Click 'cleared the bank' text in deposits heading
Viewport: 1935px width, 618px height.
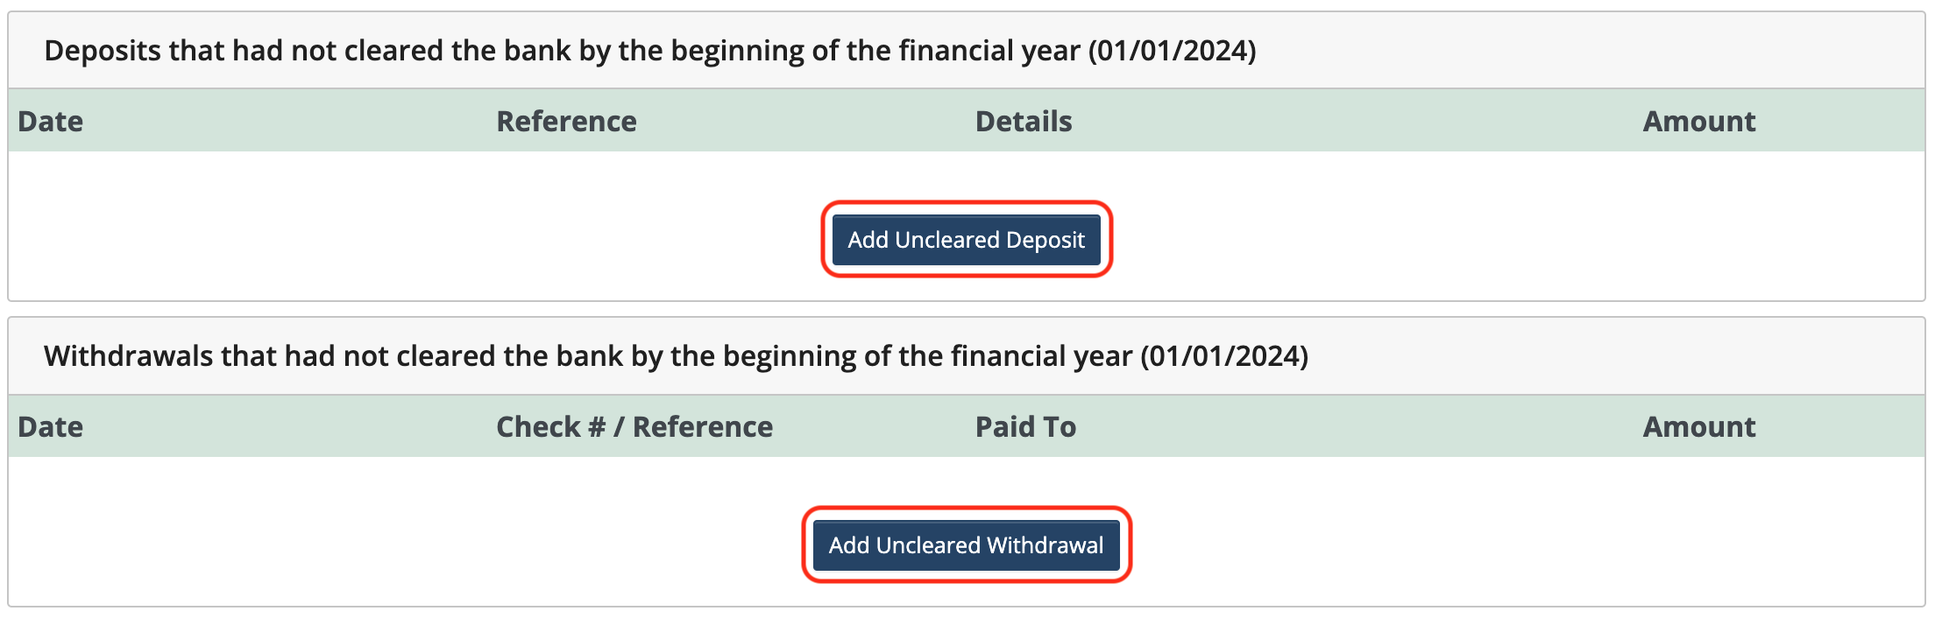tap(457, 51)
